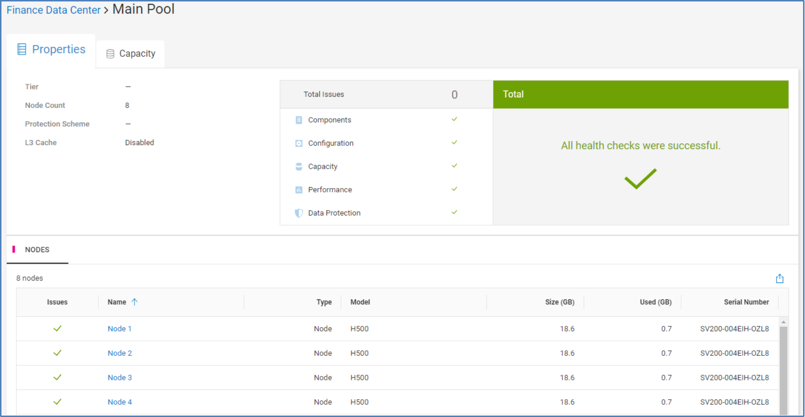Click the Components status checkmark

[454, 119]
